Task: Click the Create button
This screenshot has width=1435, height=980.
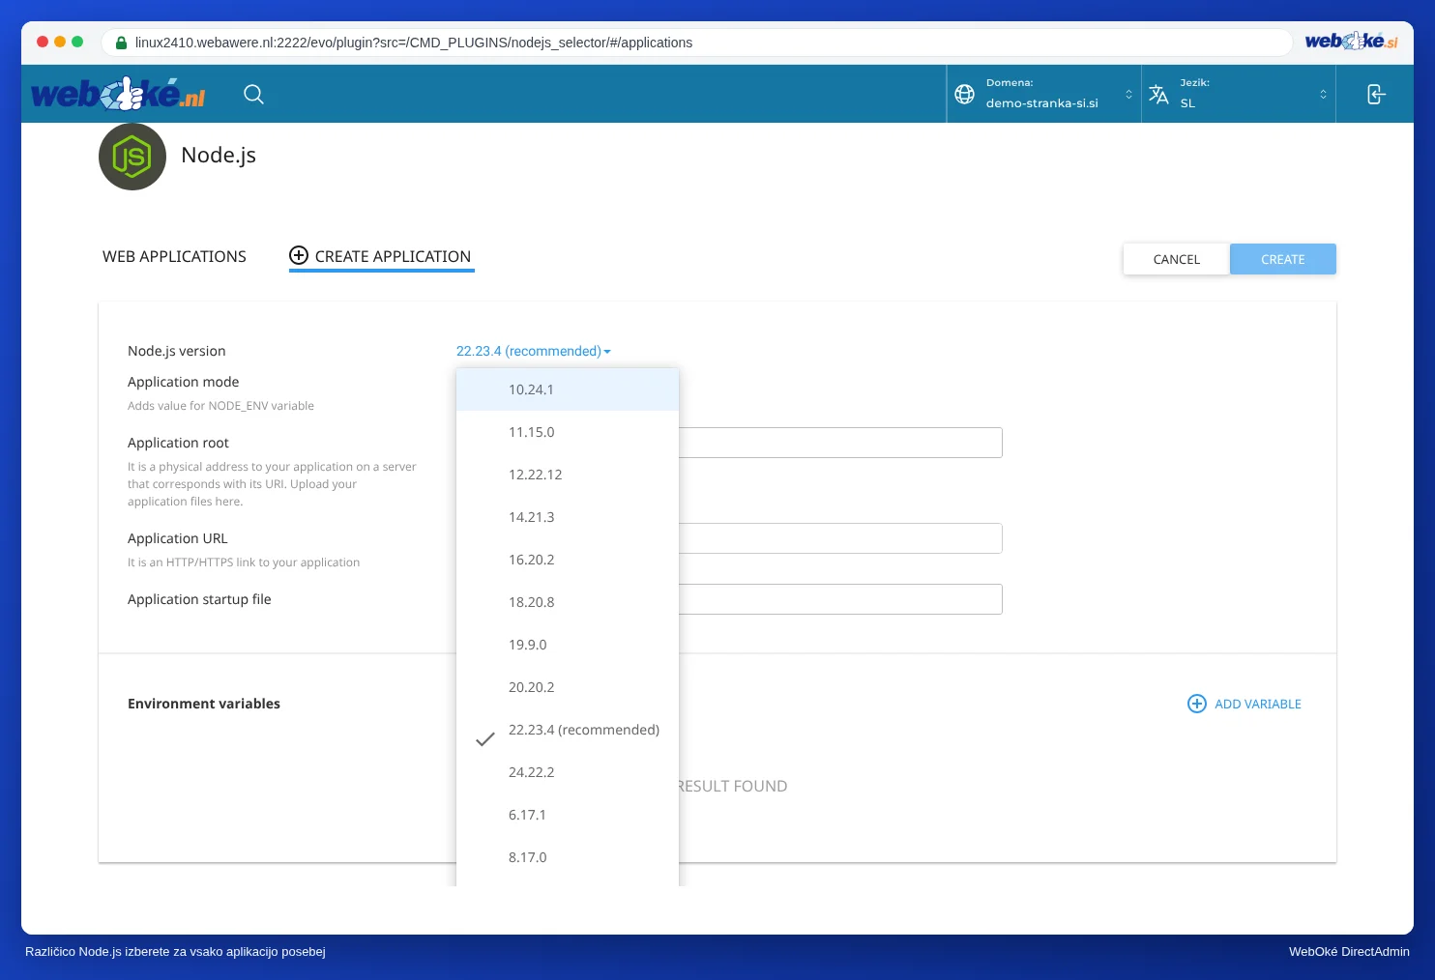Action: pos(1283,259)
